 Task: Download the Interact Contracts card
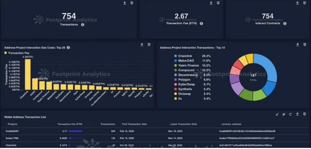tap(297, 3)
